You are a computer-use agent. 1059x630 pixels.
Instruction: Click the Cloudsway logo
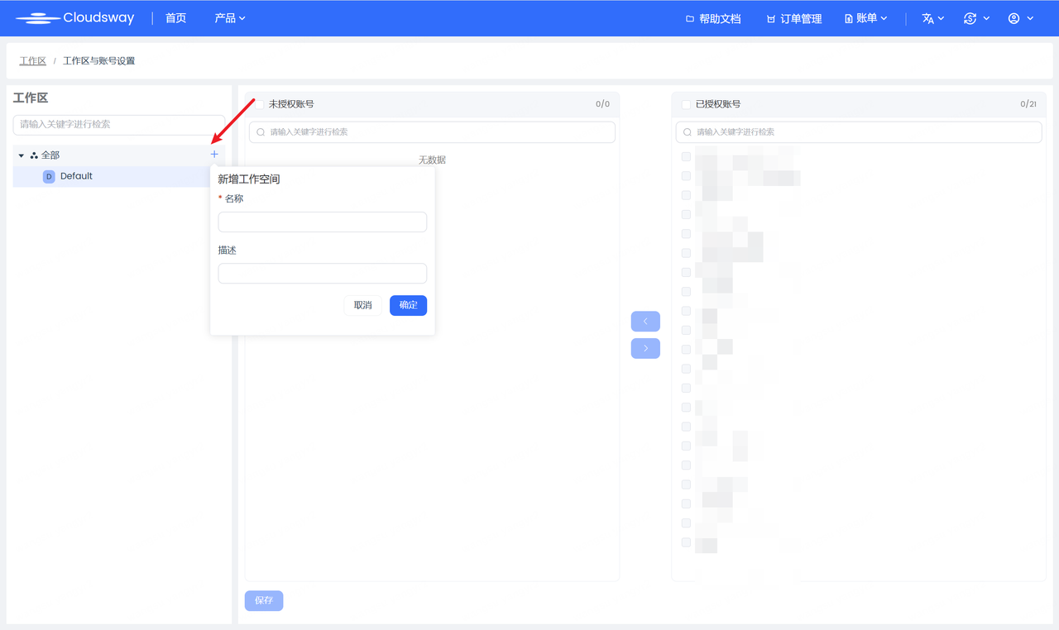coord(74,18)
